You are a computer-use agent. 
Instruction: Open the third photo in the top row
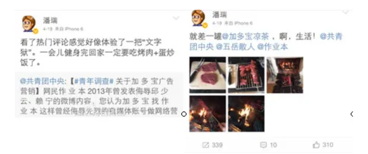285,75
